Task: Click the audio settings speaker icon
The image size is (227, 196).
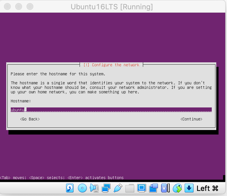Action: click(x=94, y=188)
